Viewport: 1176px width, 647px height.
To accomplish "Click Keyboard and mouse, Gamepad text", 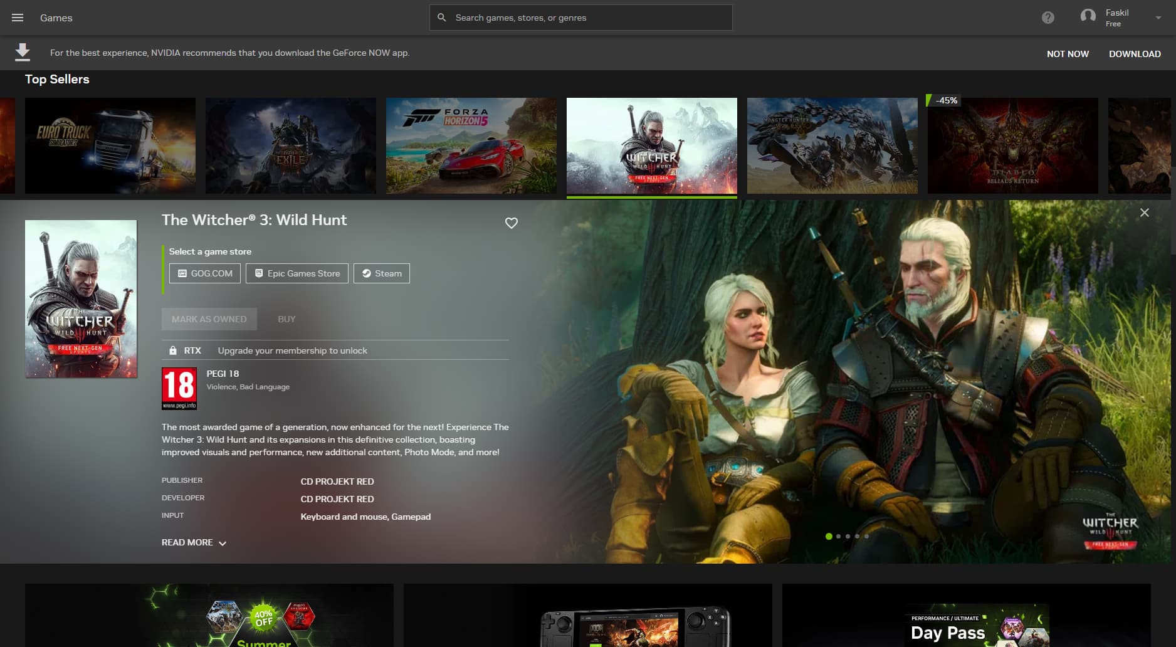I will [365, 517].
